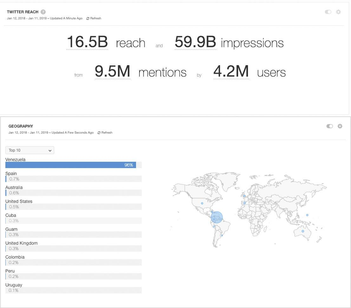Click the Guam bubble on map
Screen dimensions: 351x308
(x=307, y=215)
